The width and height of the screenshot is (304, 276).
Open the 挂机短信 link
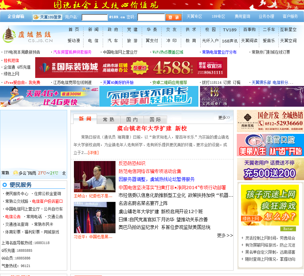pos(11,61)
